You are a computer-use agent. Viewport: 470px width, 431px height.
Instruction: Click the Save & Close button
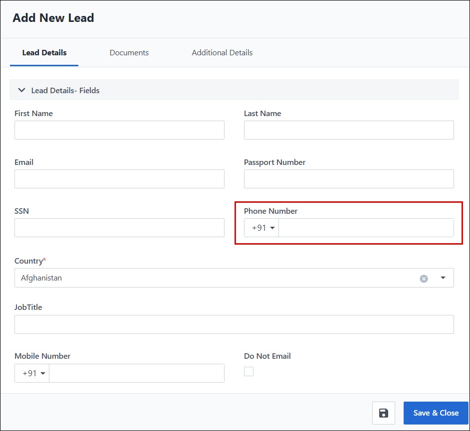[436, 413]
